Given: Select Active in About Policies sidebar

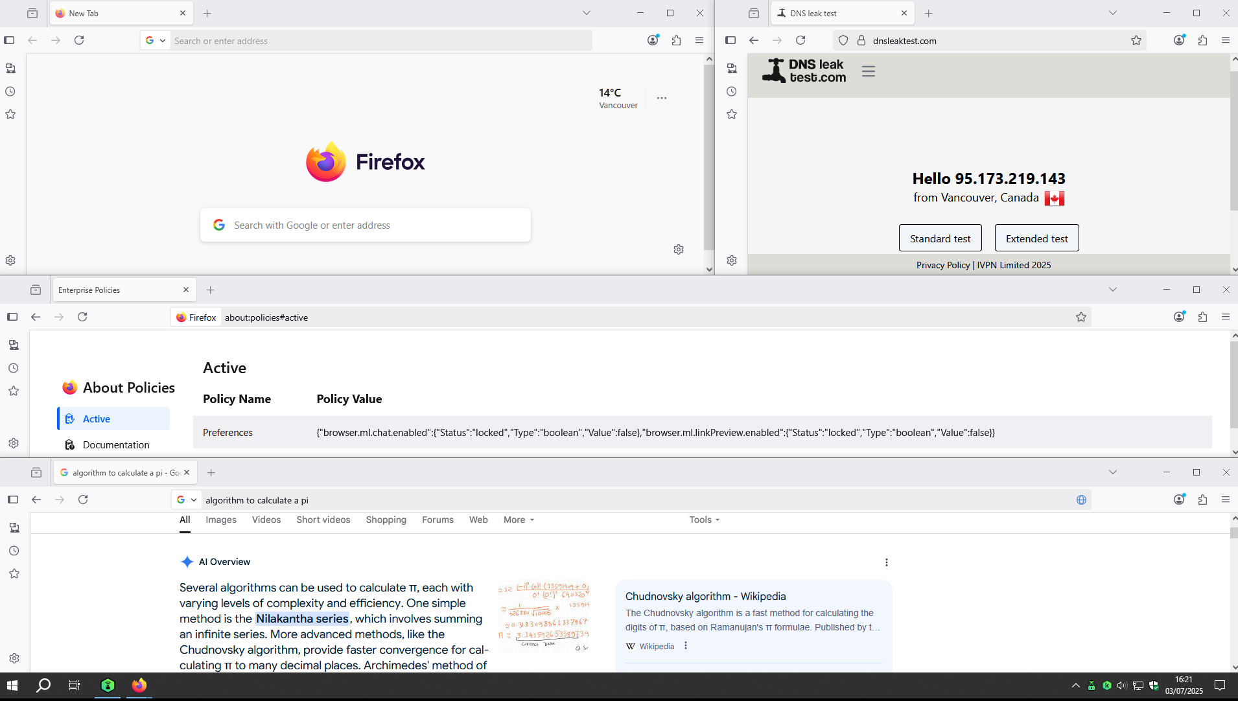Looking at the screenshot, I should (x=113, y=419).
